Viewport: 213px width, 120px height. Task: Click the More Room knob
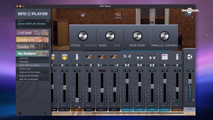coord(137,36)
